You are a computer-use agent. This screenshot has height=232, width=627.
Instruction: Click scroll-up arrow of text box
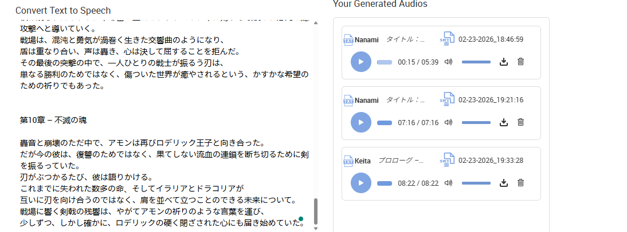pos(315,23)
